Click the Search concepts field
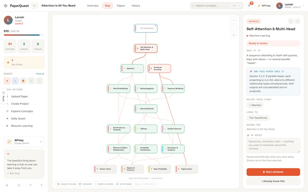The width and height of the screenshot is (308, 192). click(217, 6)
